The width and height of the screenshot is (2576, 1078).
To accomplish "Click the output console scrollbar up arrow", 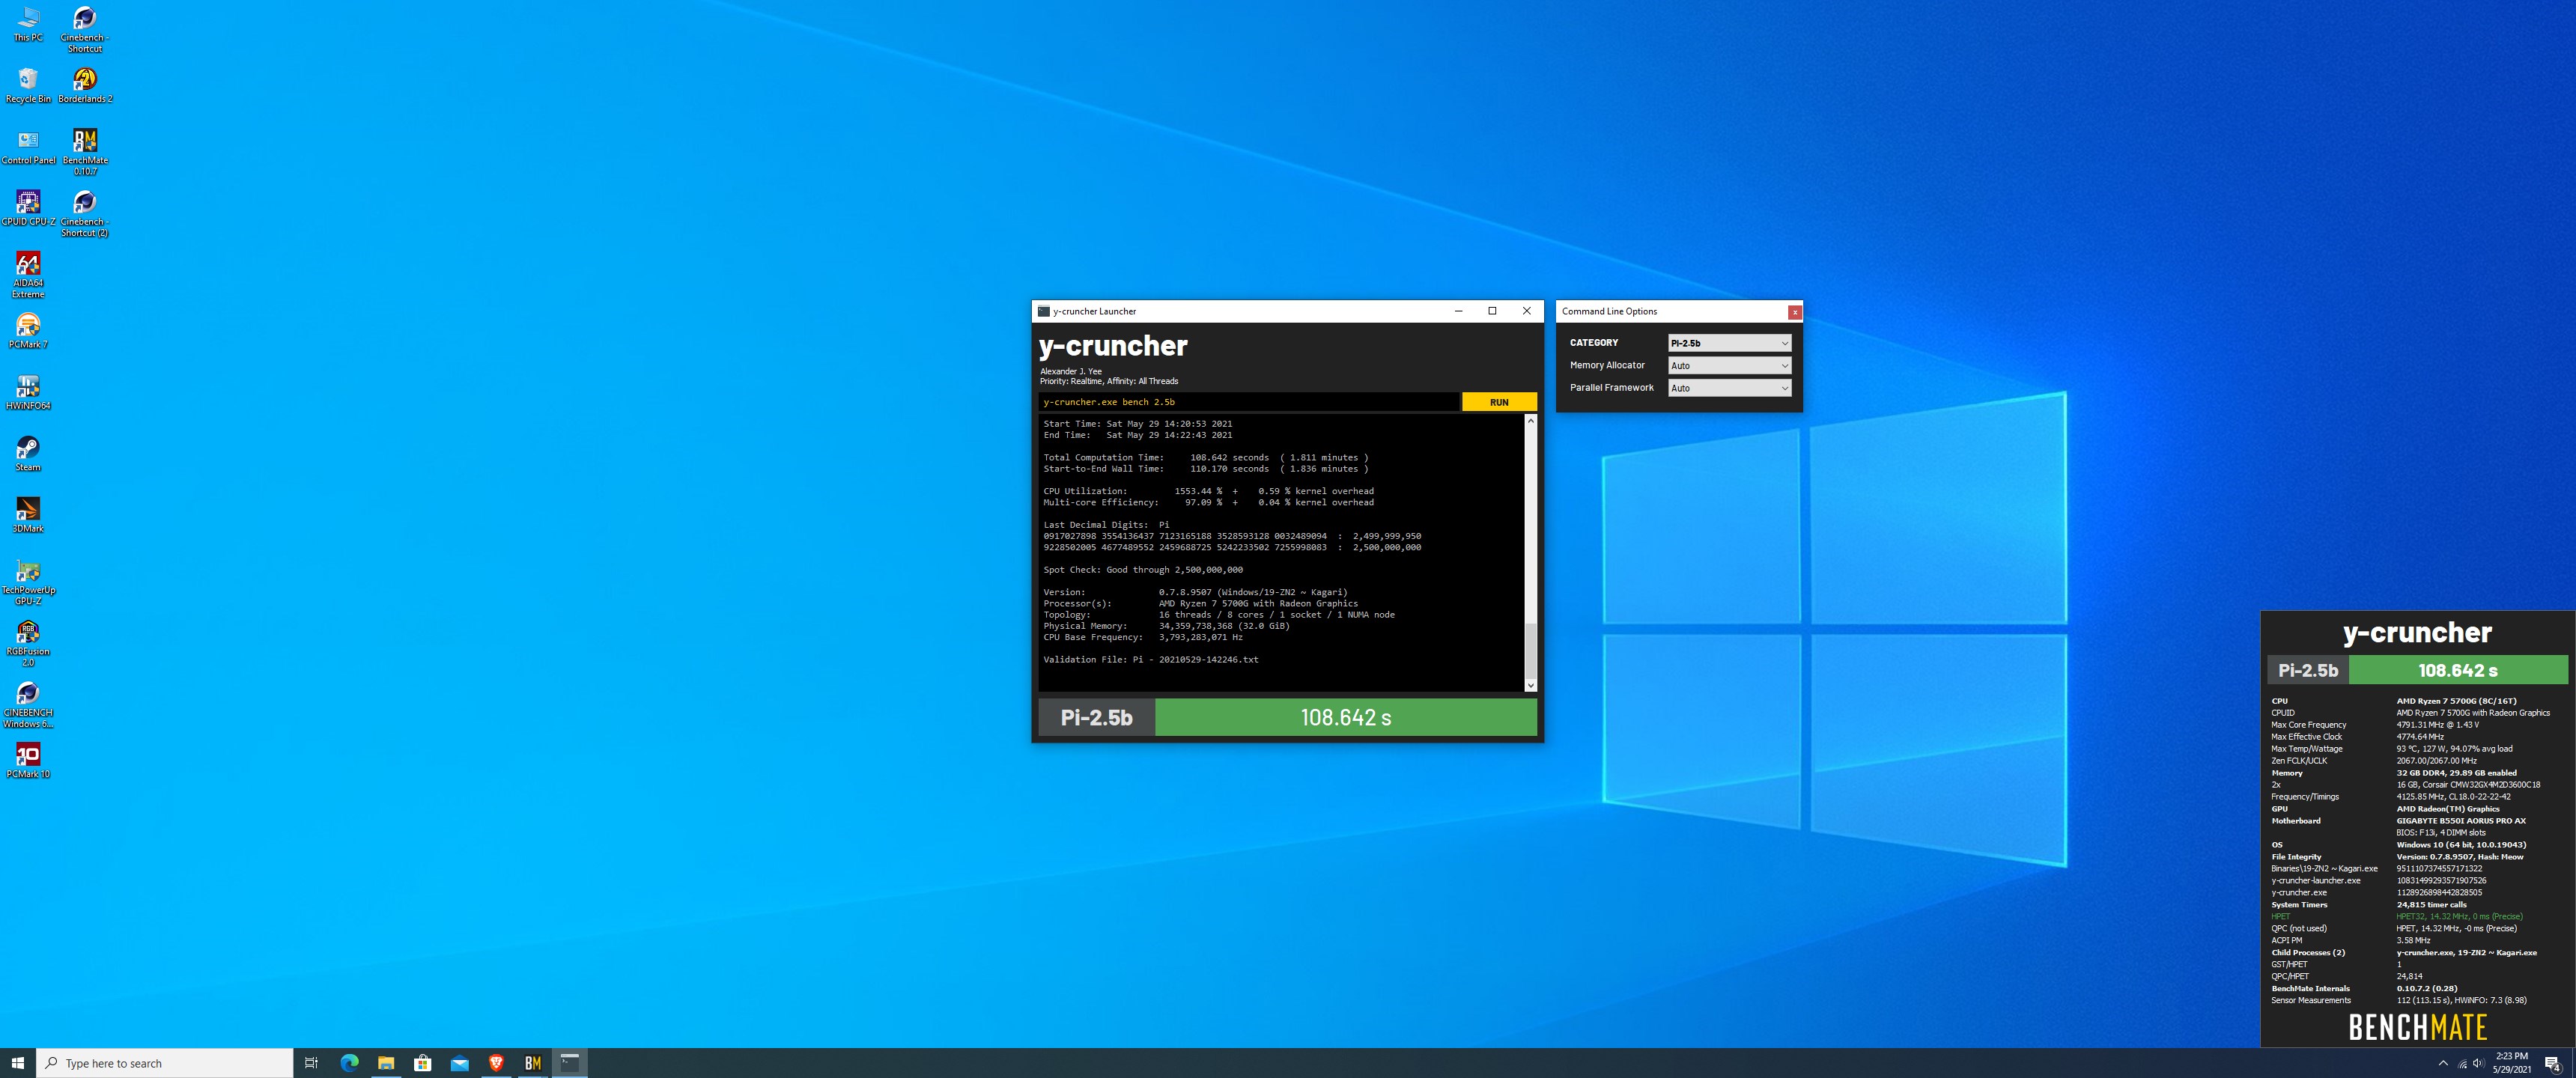I will tap(1530, 421).
